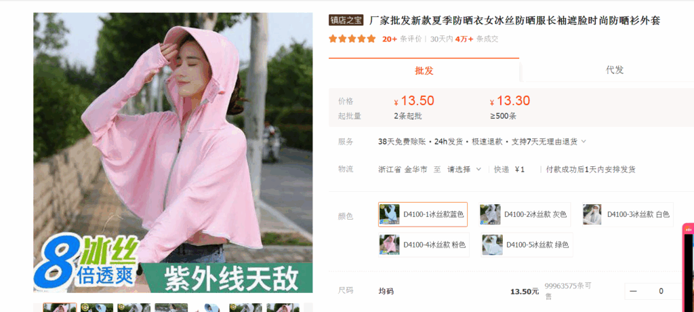Select D4100-4冰丝款 粉色 color option
This screenshot has width=694, height=312.
point(424,245)
